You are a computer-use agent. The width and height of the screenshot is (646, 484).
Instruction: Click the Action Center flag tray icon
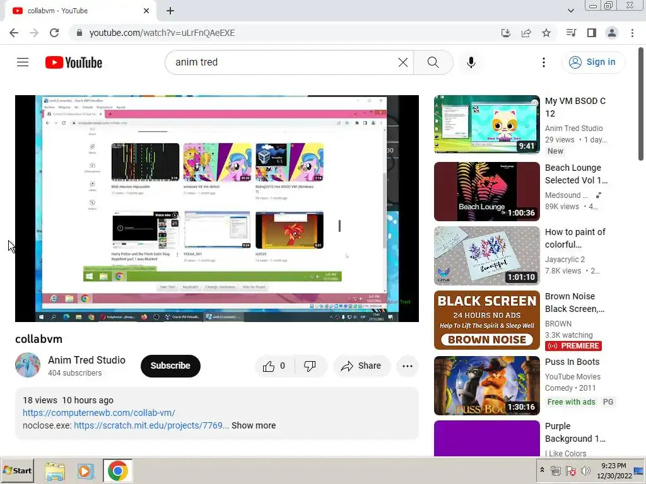(570, 471)
